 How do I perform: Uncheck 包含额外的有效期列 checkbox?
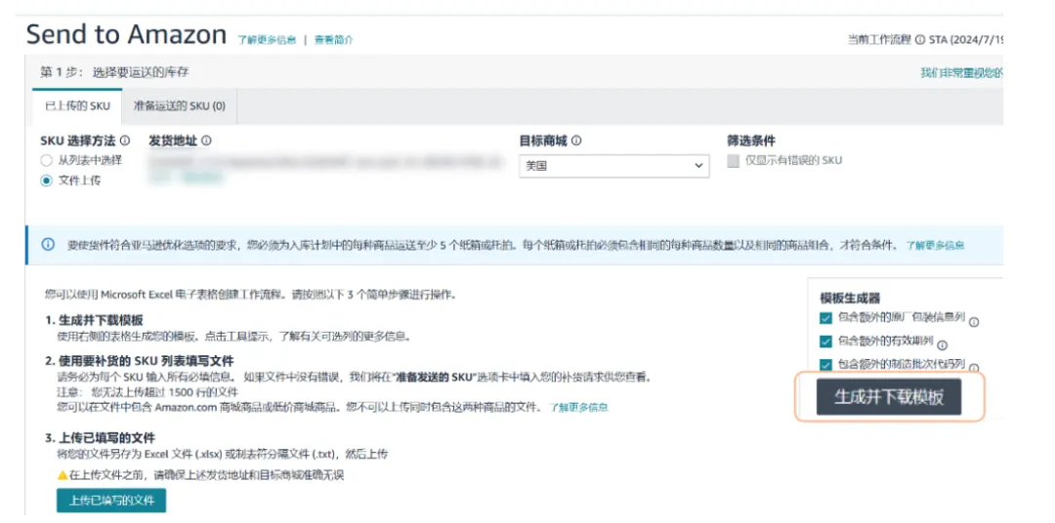826,342
